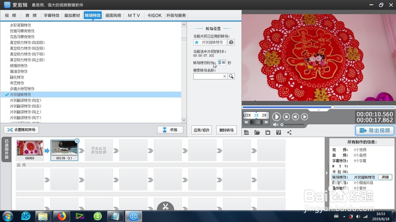The image size is (396, 222).
Task: Step back one frame in preview
Action: click(295, 117)
